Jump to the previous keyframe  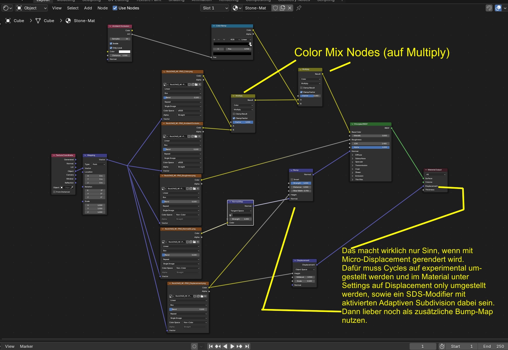[x=218, y=346]
